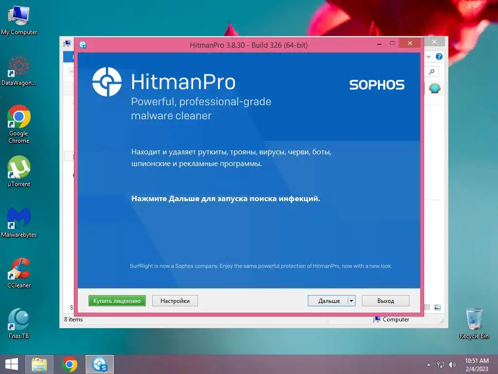Open Malwarebytes desktop shortcut
Screen dimensions: 498x374
pyautogui.click(x=19, y=222)
